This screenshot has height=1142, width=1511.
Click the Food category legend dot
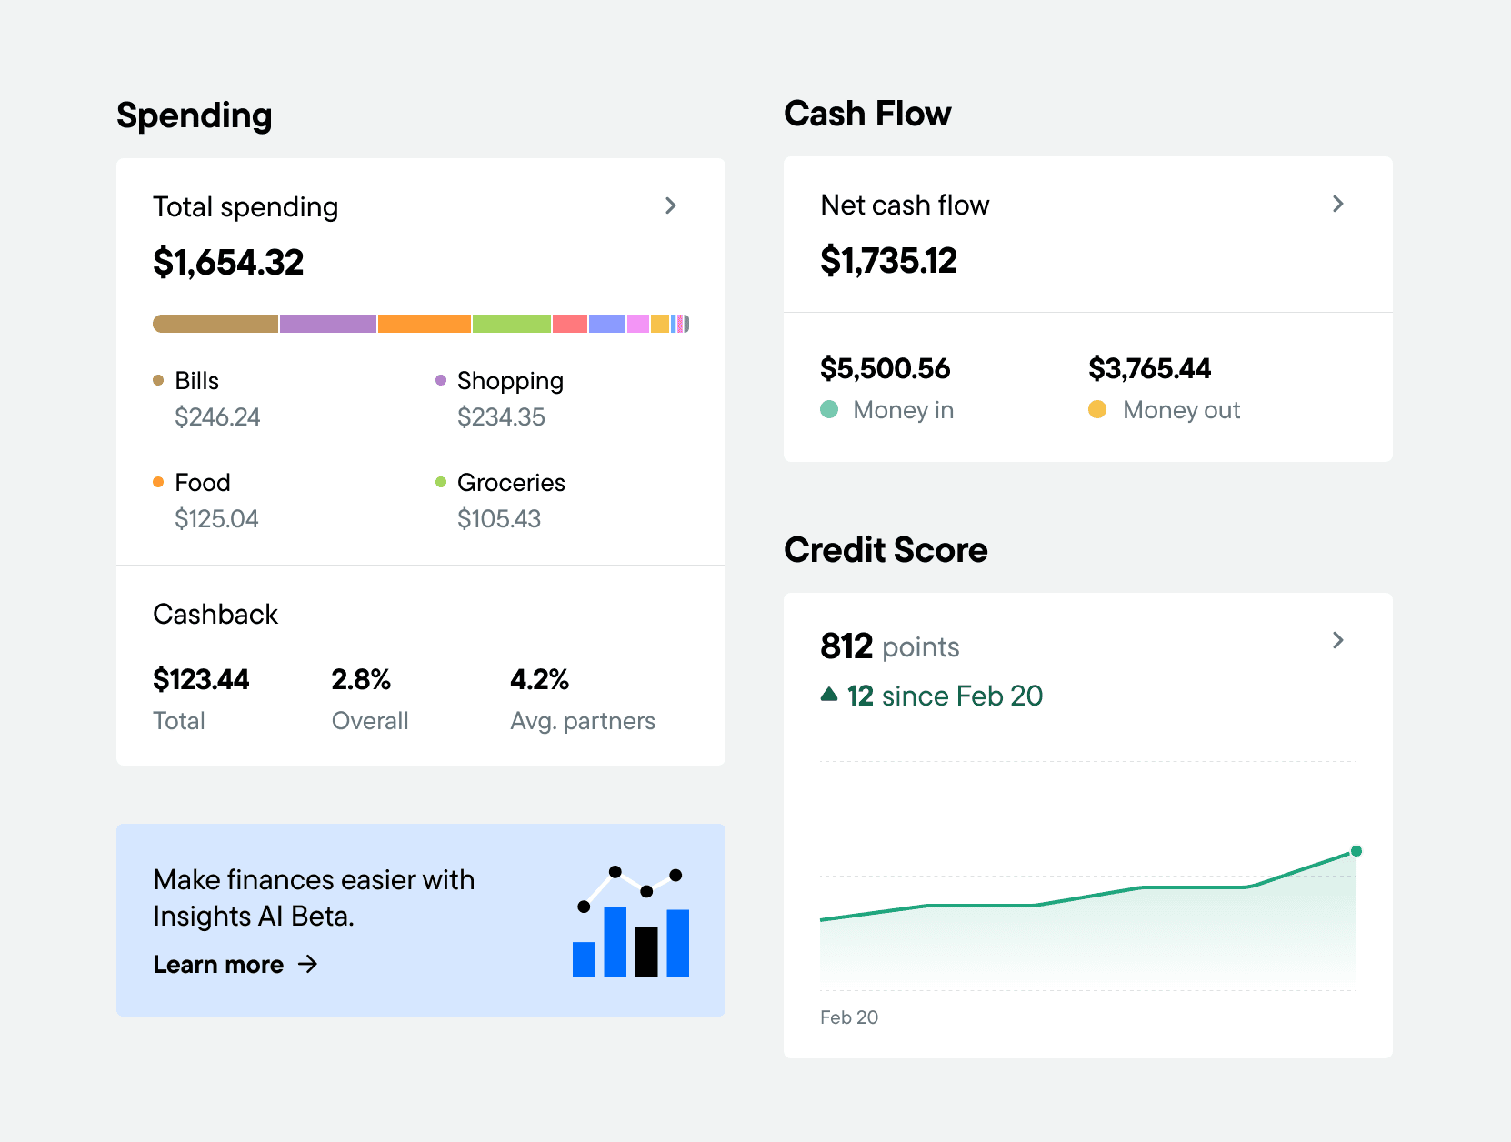(158, 483)
